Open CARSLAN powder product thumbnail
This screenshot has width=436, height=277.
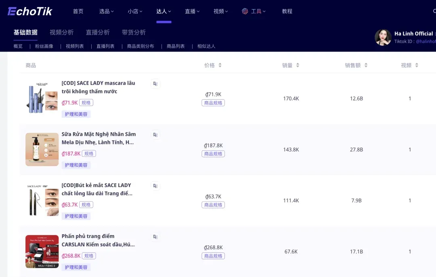pos(42,252)
